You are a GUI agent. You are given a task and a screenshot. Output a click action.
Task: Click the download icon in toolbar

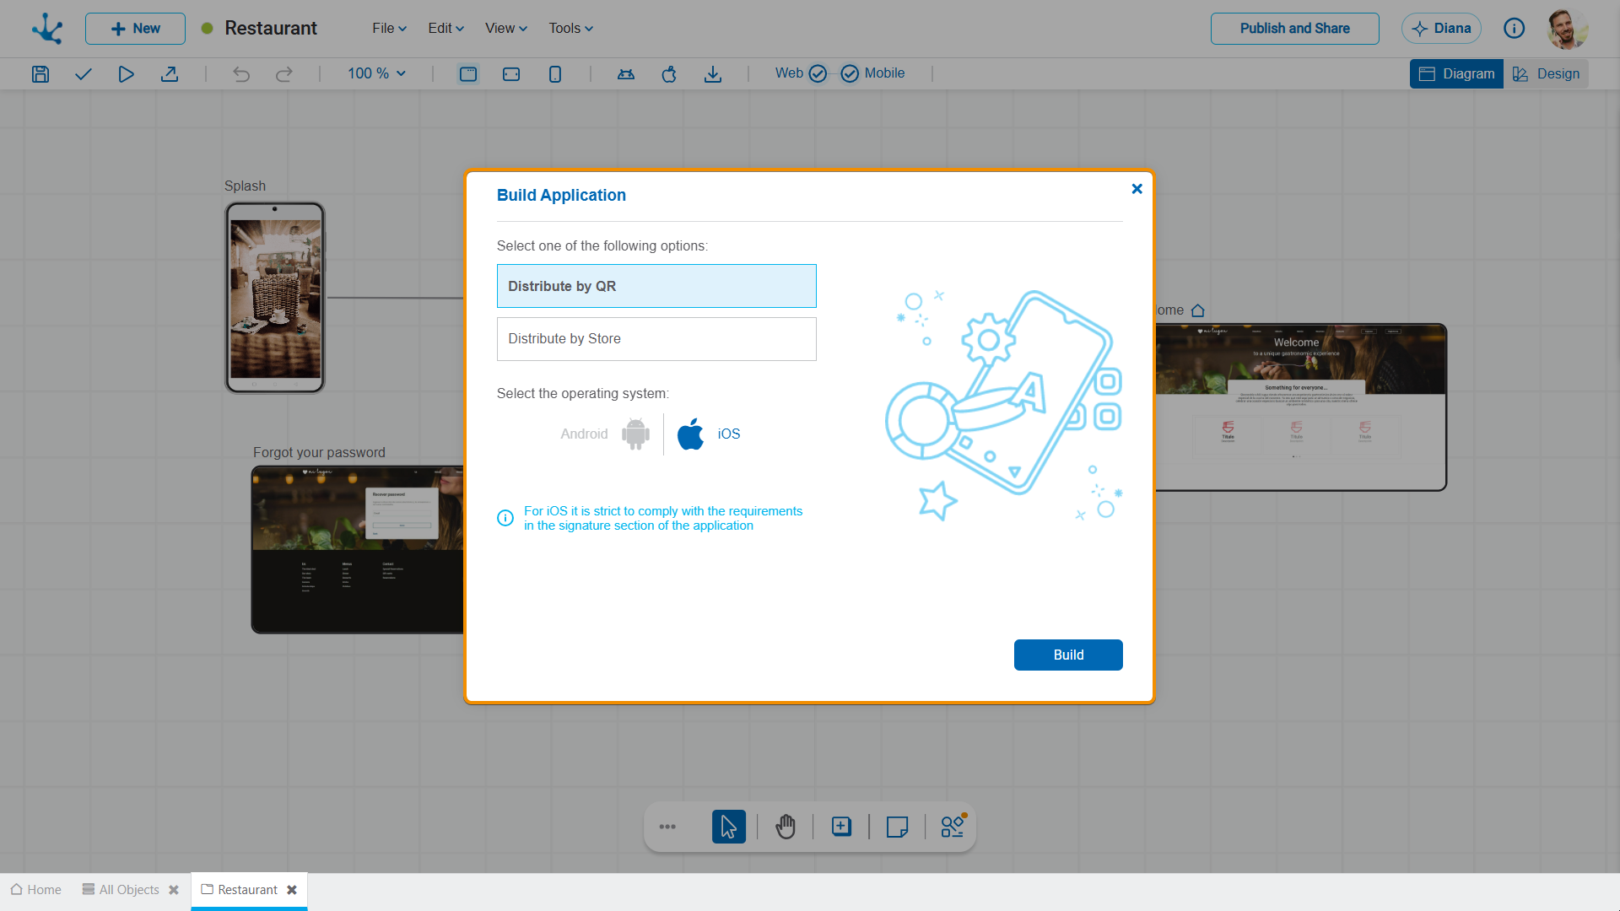(x=713, y=74)
